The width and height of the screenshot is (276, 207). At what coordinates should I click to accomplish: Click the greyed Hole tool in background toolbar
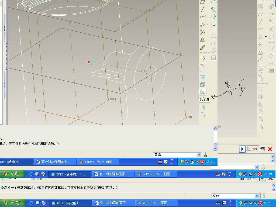261,89
